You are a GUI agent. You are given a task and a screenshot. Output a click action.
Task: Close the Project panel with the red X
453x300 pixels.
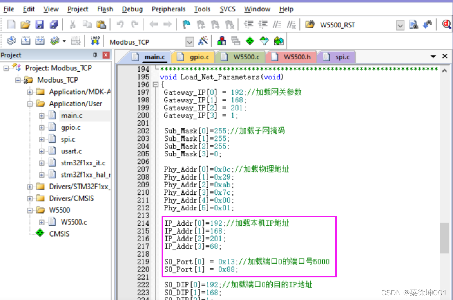[x=106, y=55]
